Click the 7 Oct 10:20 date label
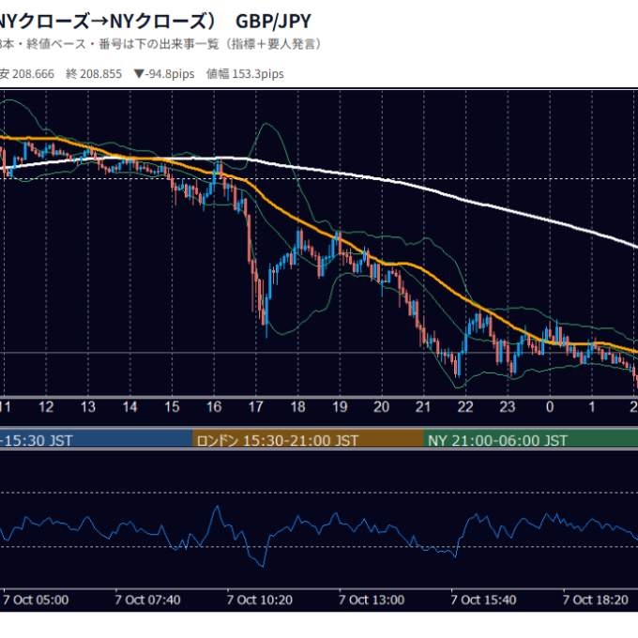 [x=260, y=600]
